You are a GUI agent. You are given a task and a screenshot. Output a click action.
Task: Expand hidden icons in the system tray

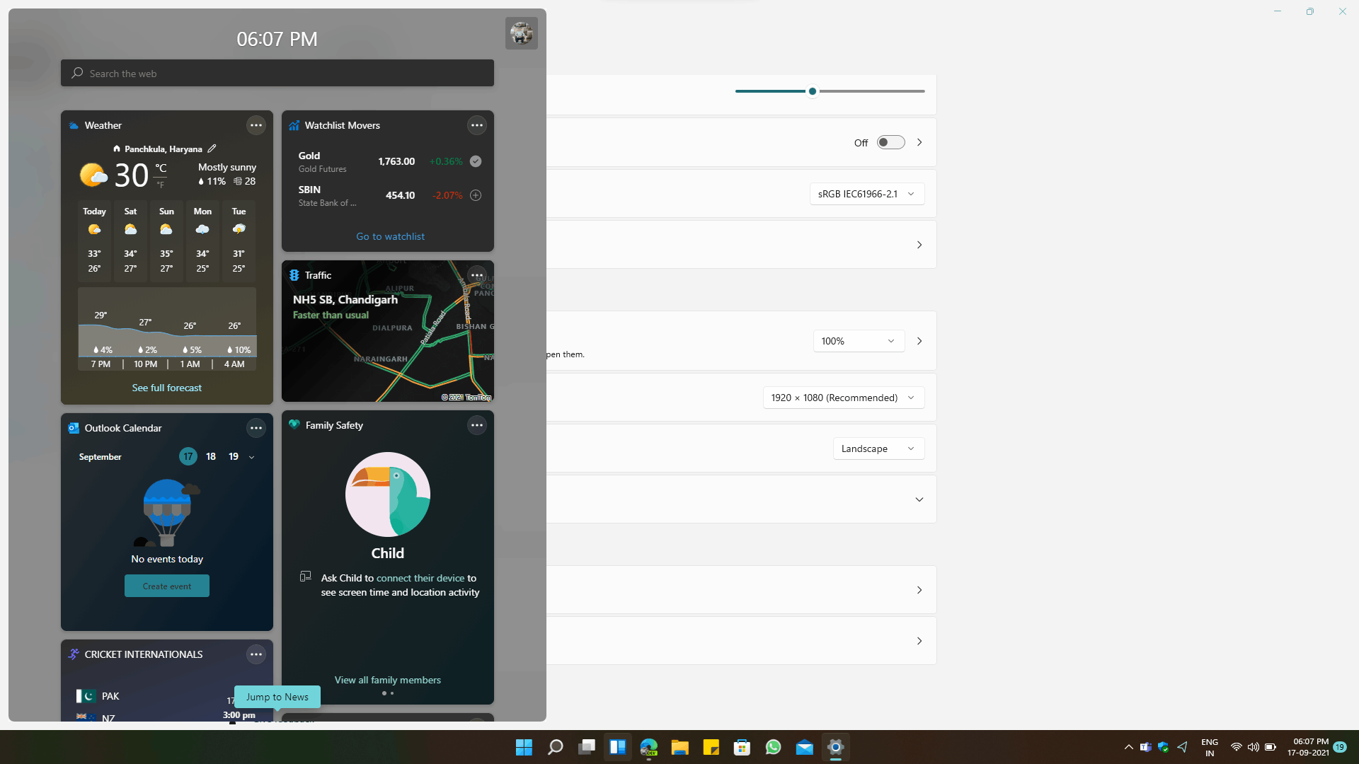pyautogui.click(x=1128, y=747)
